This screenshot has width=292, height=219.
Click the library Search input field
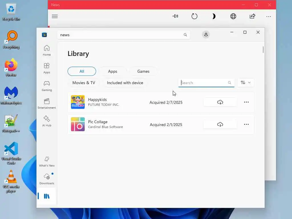point(206,83)
